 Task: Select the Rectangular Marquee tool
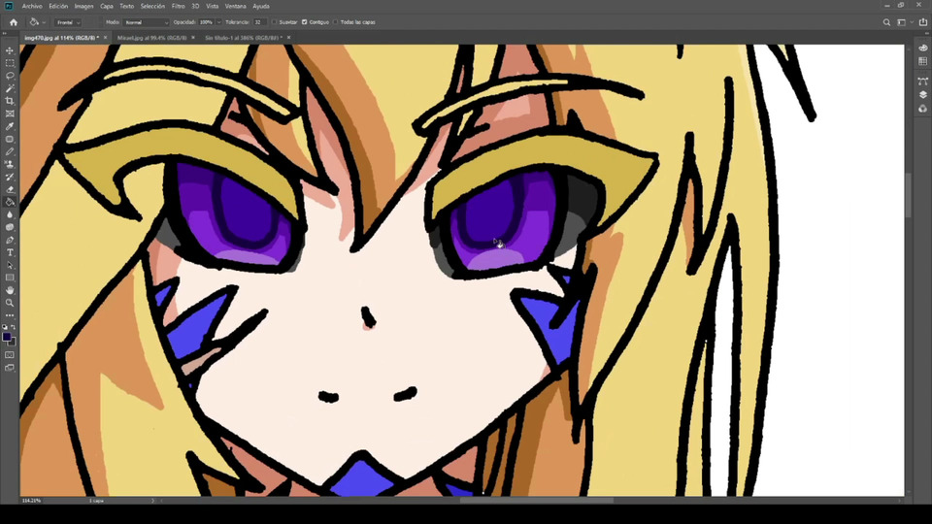(x=10, y=63)
